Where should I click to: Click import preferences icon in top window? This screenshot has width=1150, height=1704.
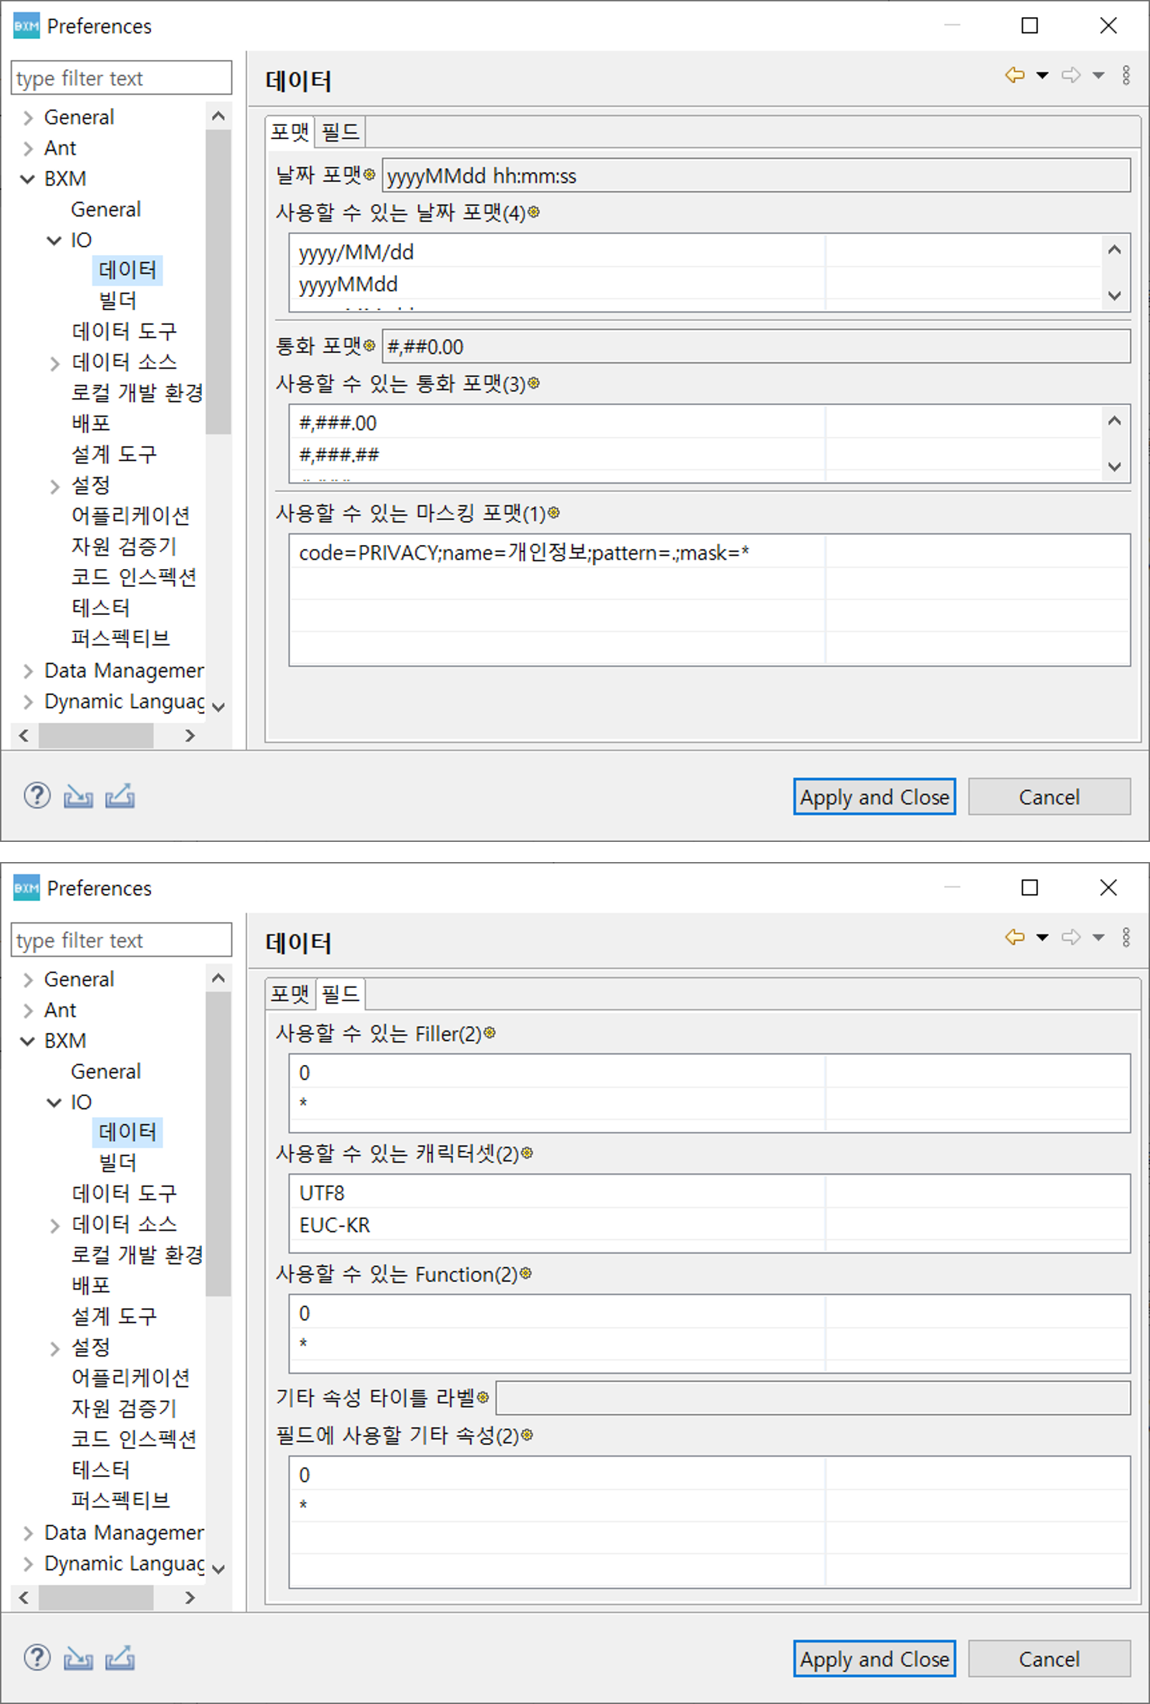pyautogui.click(x=78, y=796)
